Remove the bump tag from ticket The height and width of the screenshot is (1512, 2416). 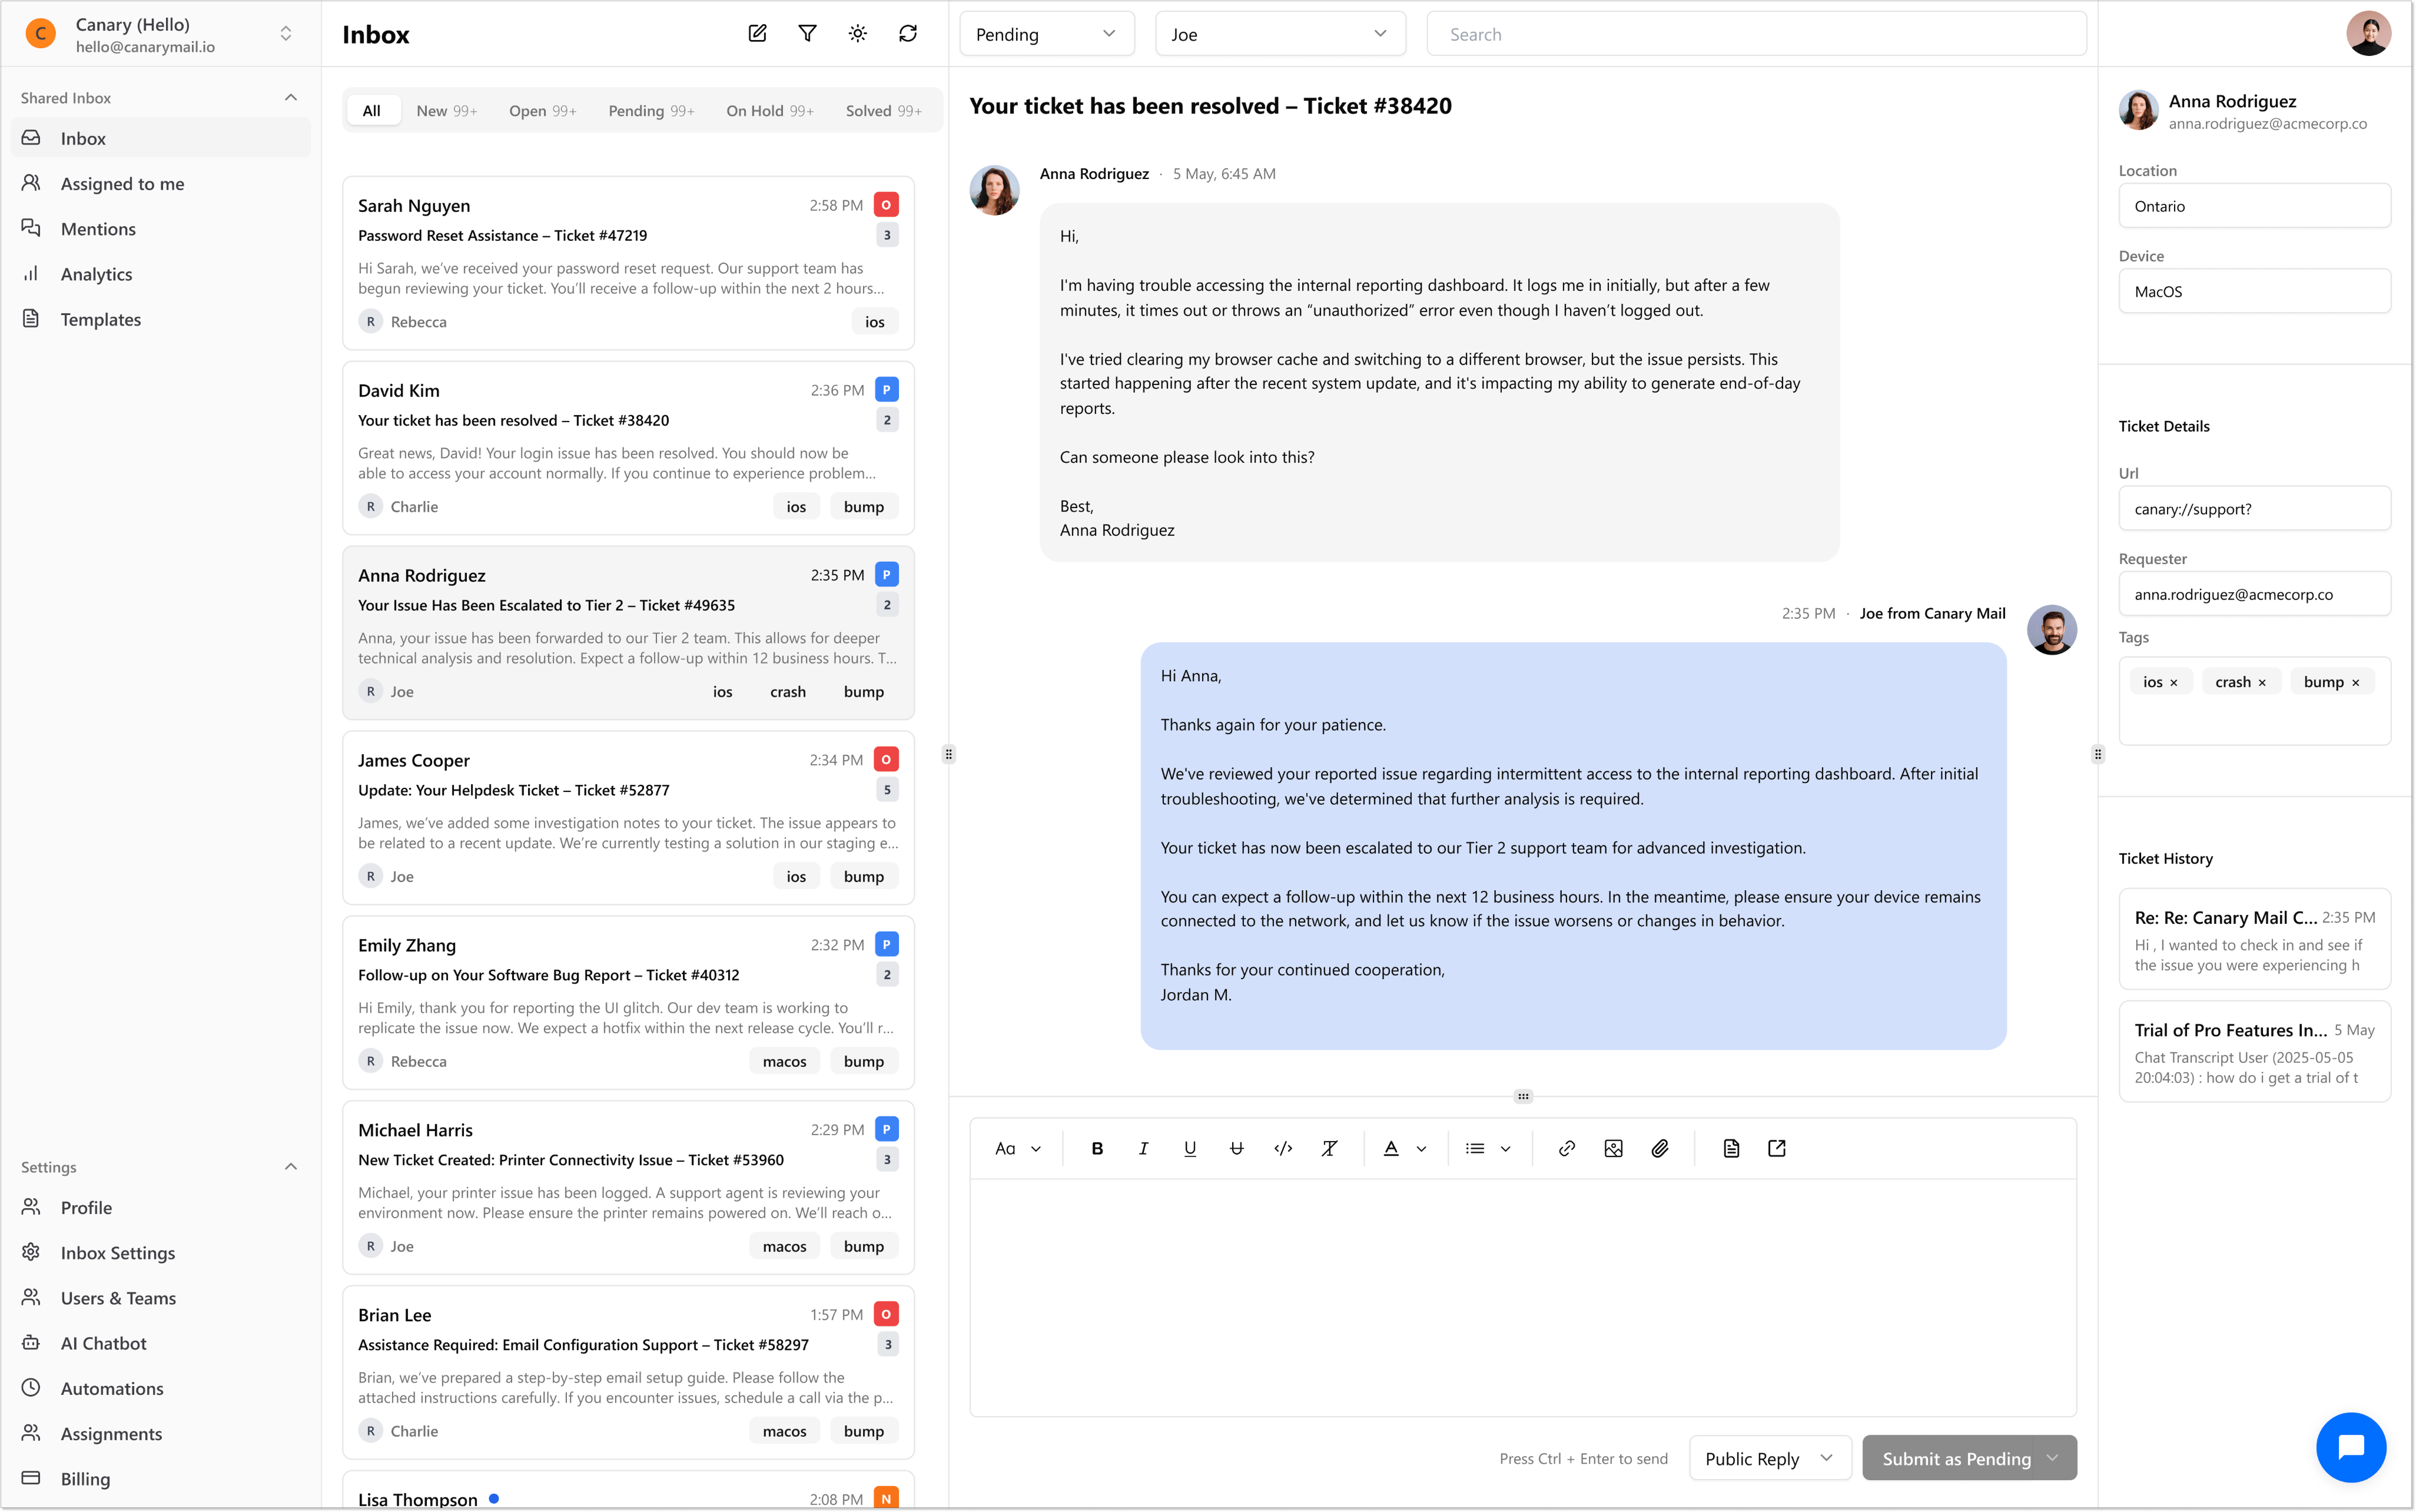point(2355,683)
